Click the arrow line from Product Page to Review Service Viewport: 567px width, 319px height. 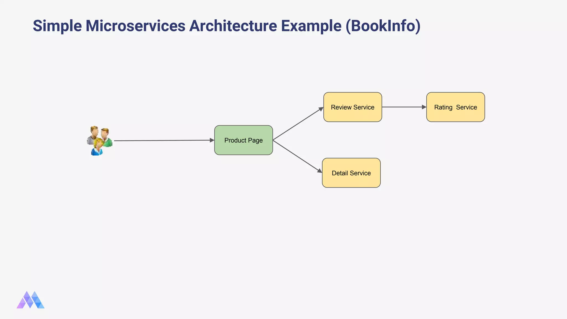pos(296,125)
